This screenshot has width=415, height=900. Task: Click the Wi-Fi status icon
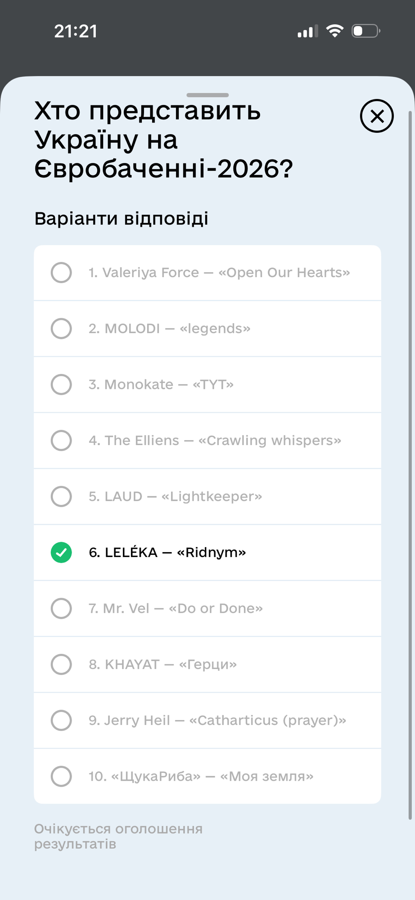(x=335, y=31)
